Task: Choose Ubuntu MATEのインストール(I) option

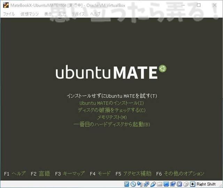Action: click(x=111, y=103)
